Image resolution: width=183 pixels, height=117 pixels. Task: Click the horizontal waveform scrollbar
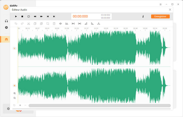click(99, 106)
